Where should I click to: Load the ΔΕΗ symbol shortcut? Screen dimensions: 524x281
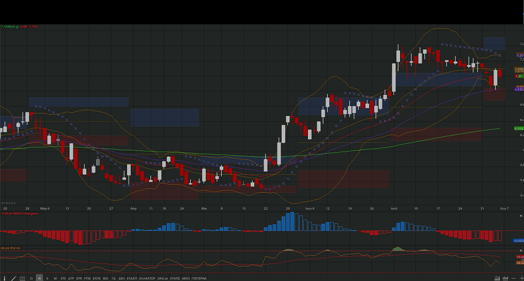(x=121, y=278)
